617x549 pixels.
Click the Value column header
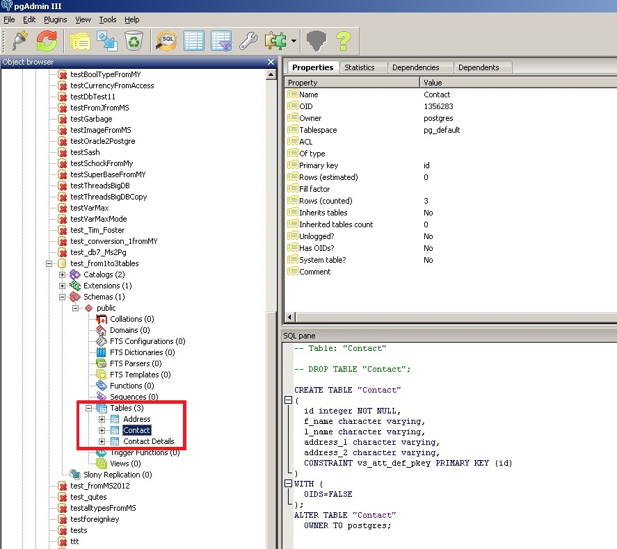tap(519, 83)
